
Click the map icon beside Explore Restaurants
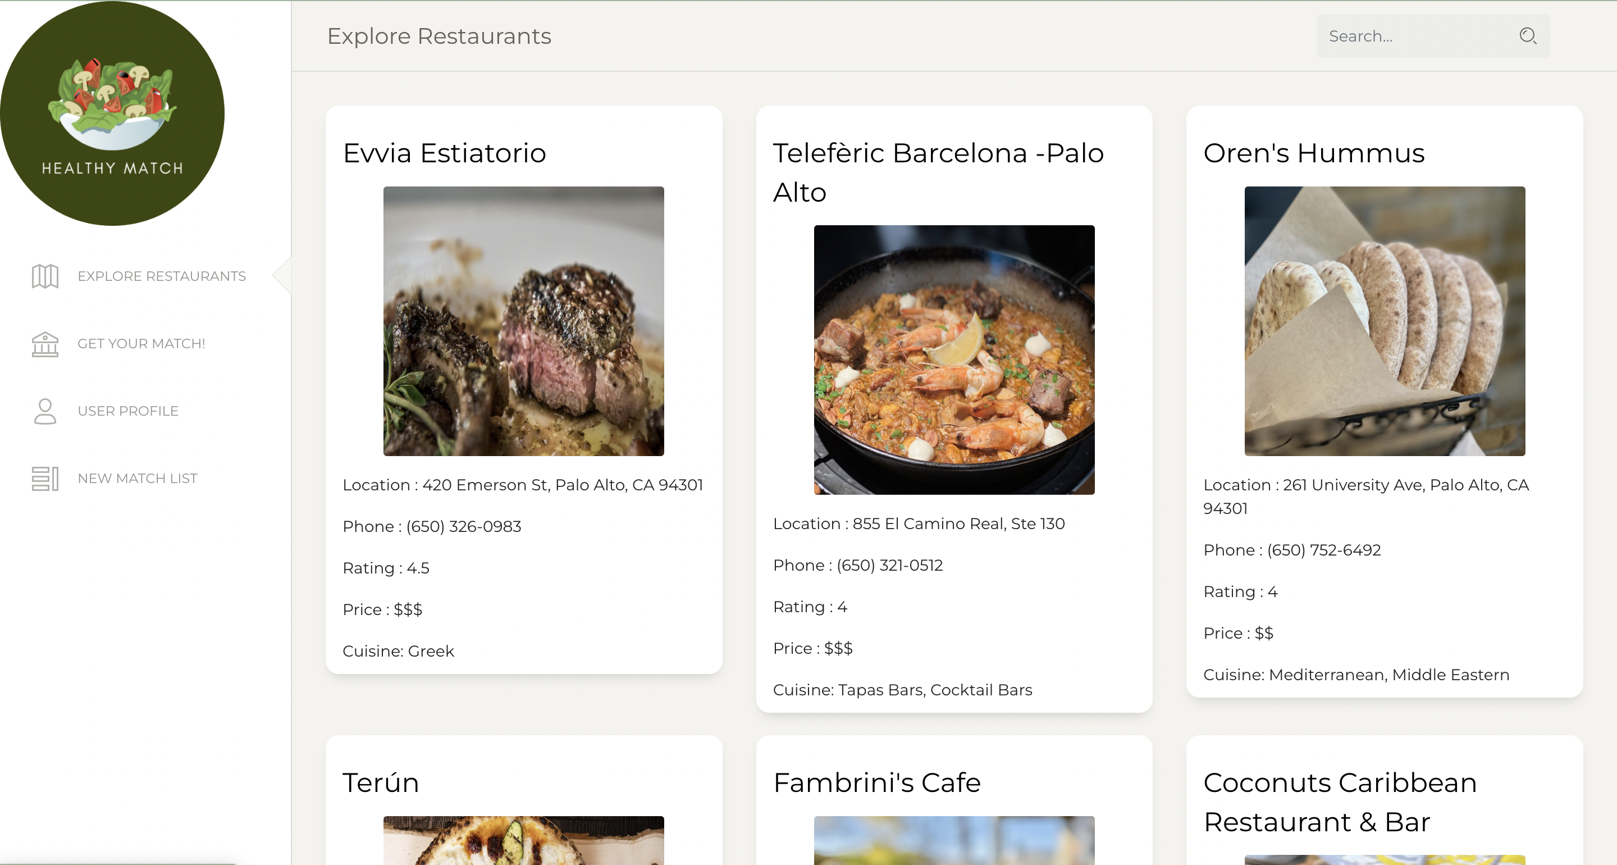click(x=45, y=276)
